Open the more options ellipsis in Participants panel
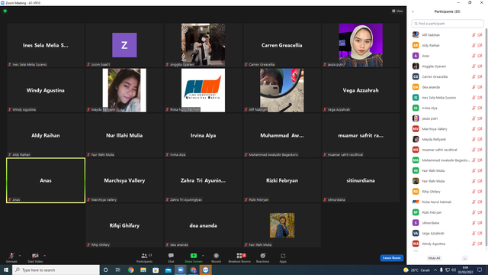This screenshot has height=275, width=488. click(x=464, y=258)
